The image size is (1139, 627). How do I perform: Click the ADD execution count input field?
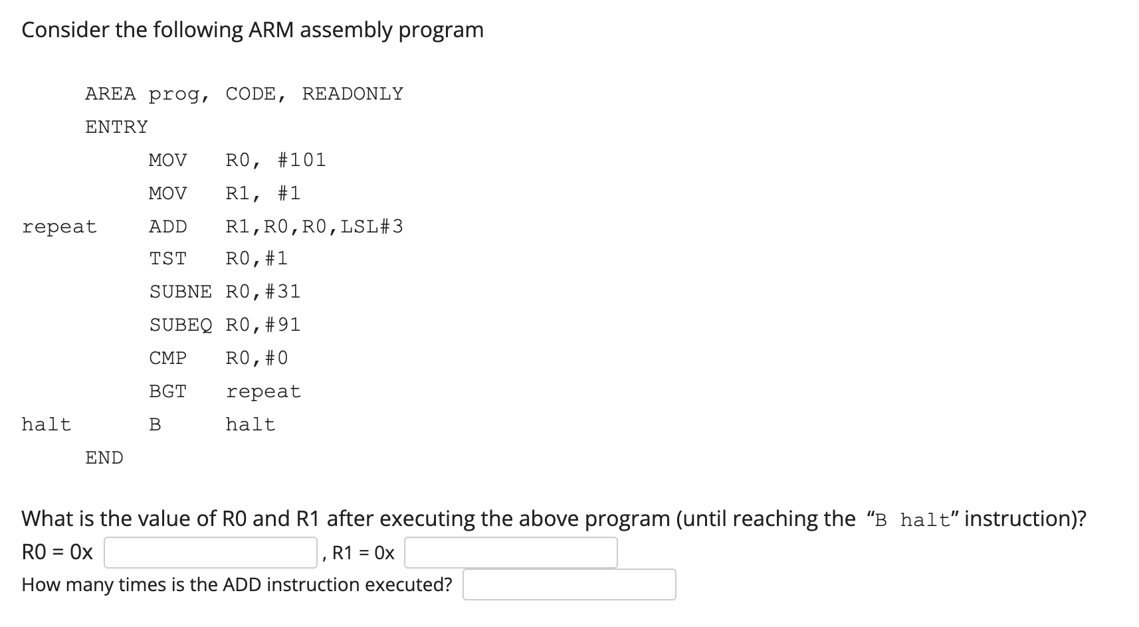coord(568,584)
